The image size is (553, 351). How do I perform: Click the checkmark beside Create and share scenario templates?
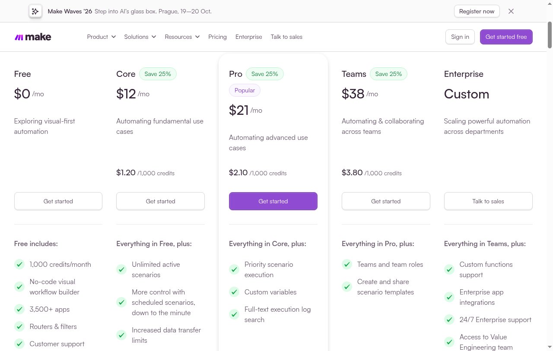pyautogui.click(x=347, y=287)
